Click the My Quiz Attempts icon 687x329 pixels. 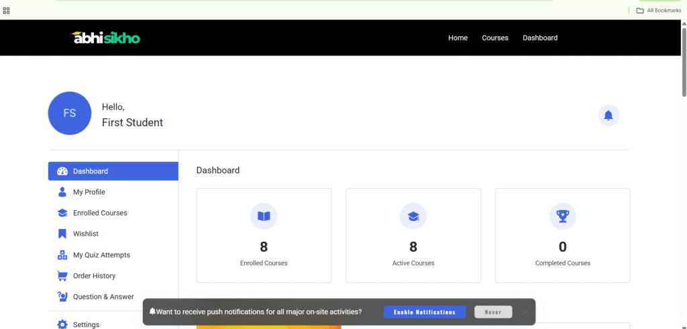coord(62,255)
